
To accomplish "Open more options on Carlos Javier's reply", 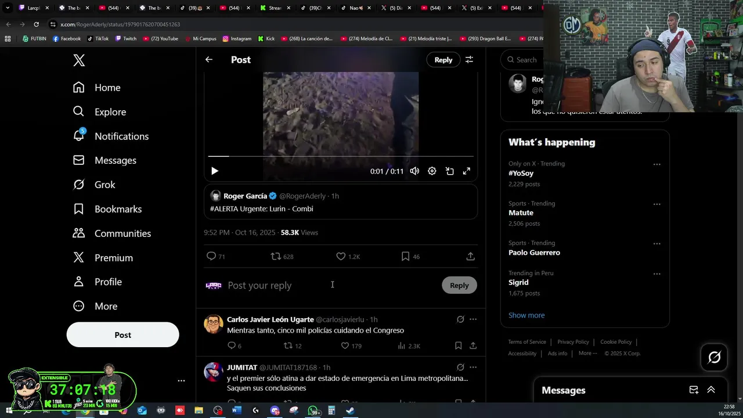I will point(473,319).
